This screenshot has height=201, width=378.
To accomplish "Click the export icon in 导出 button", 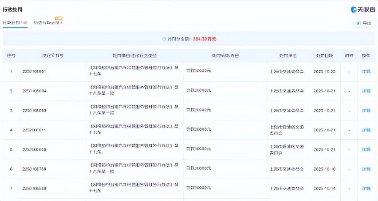I will (358, 24).
